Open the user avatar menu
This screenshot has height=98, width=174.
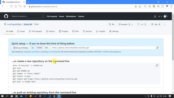tap(166, 16)
